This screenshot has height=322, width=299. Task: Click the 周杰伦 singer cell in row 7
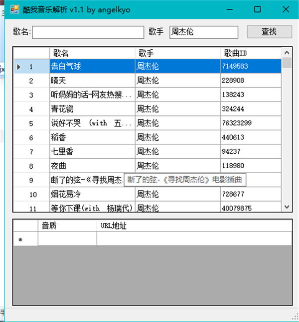[x=178, y=151]
